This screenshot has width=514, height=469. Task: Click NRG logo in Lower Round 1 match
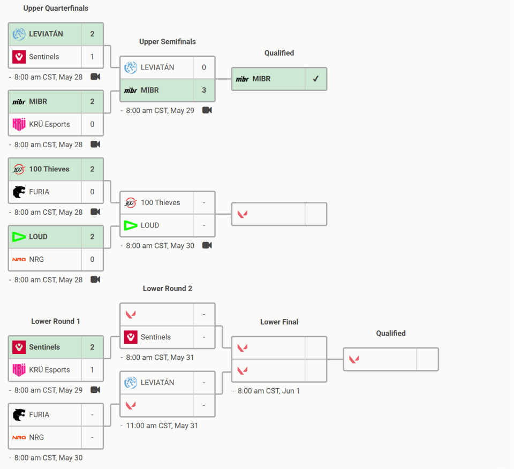pos(19,437)
